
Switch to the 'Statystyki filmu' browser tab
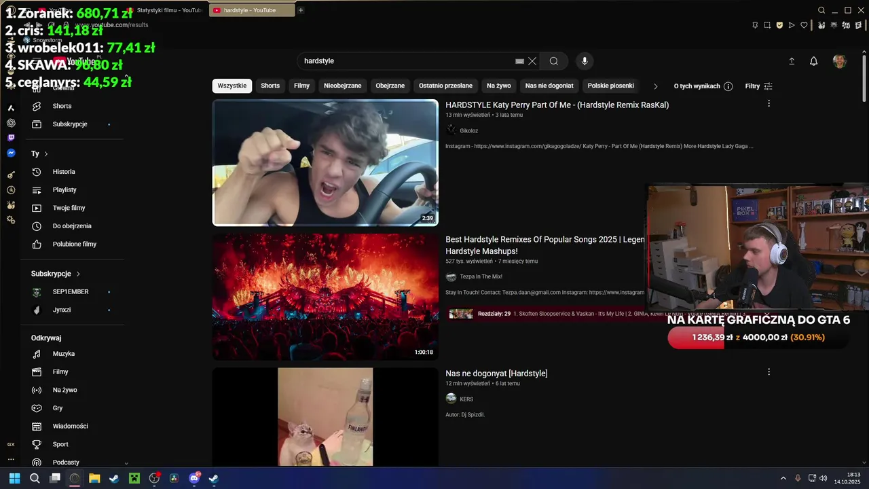pyautogui.click(x=165, y=10)
